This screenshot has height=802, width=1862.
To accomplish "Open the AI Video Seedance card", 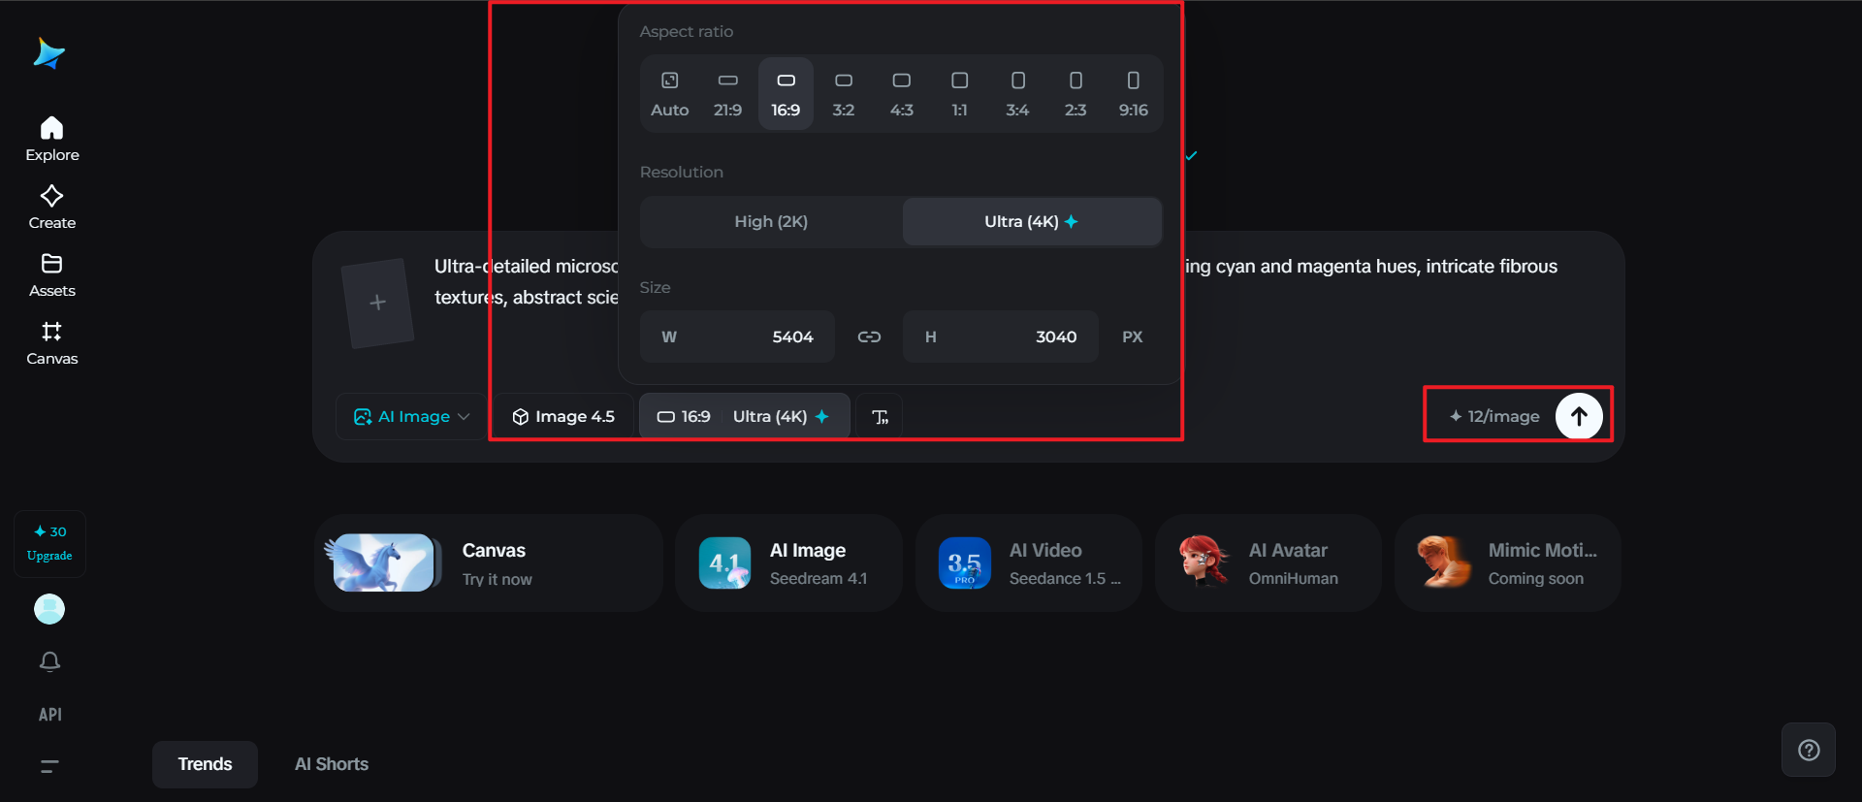I will (x=1029, y=563).
